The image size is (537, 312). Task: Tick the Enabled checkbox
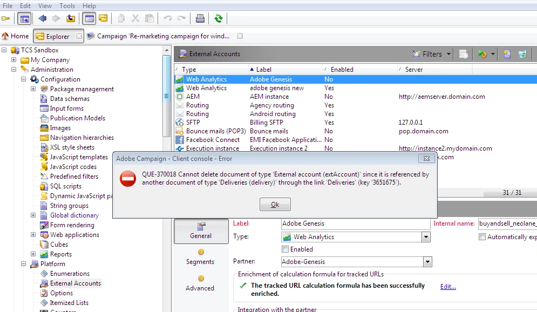pyautogui.click(x=285, y=249)
